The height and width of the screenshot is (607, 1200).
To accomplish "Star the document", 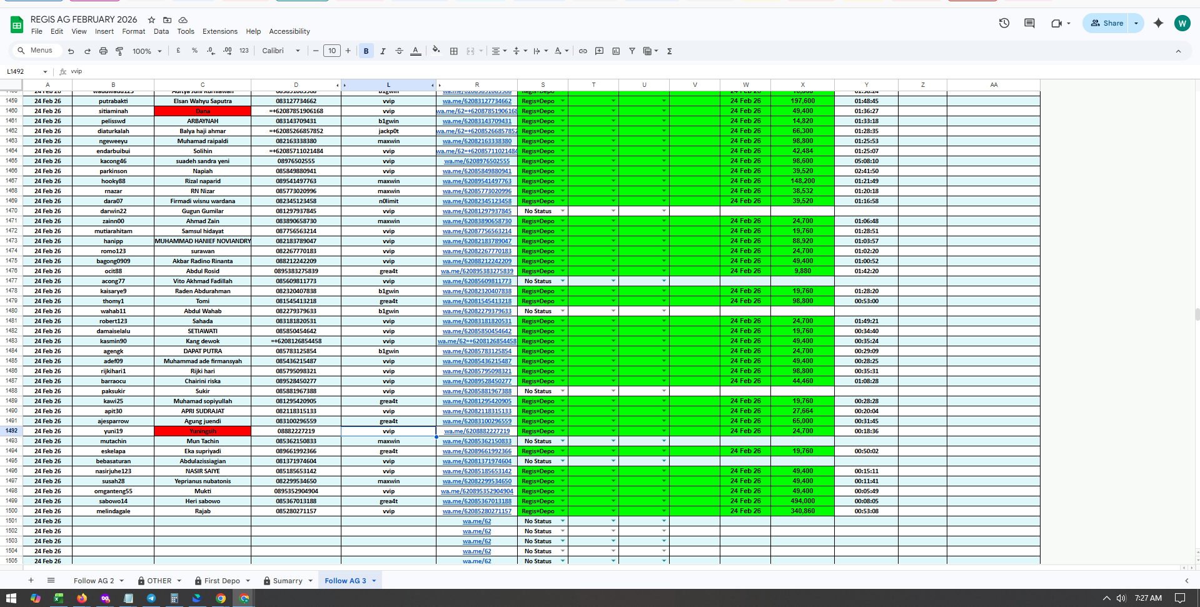I will pyautogui.click(x=151, y=20).
